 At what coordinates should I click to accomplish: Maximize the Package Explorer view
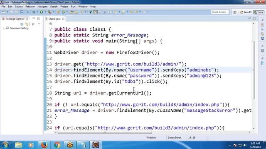[39, 19]
